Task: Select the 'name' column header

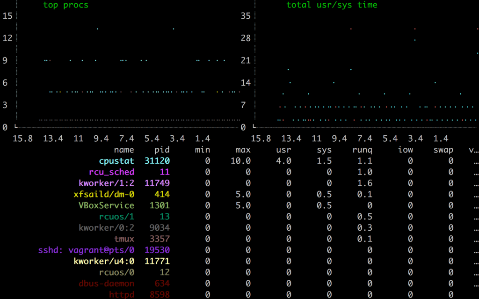Action: (x=123, y=150)
